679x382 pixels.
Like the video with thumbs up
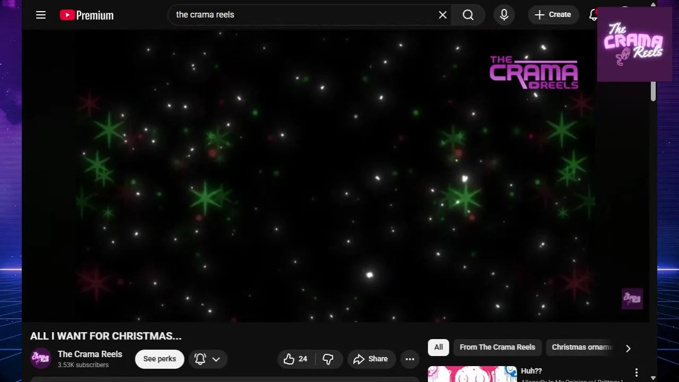coord(296,359)
